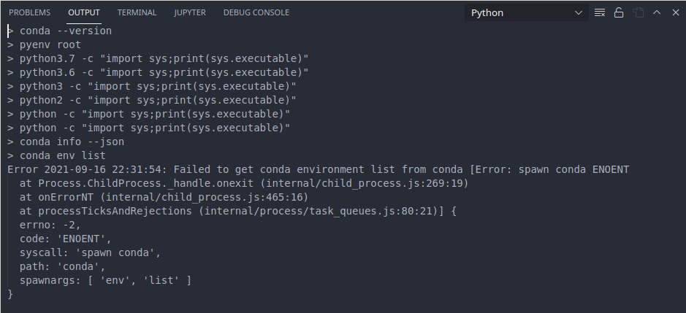Viewport: 686px width, 313px height.
Task: Click the spawnargs line in the error
Action: pos(105,280)
